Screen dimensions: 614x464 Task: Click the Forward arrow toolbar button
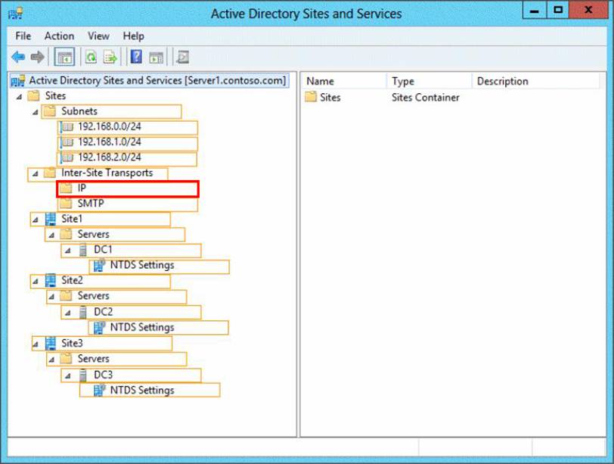[37, 58]
